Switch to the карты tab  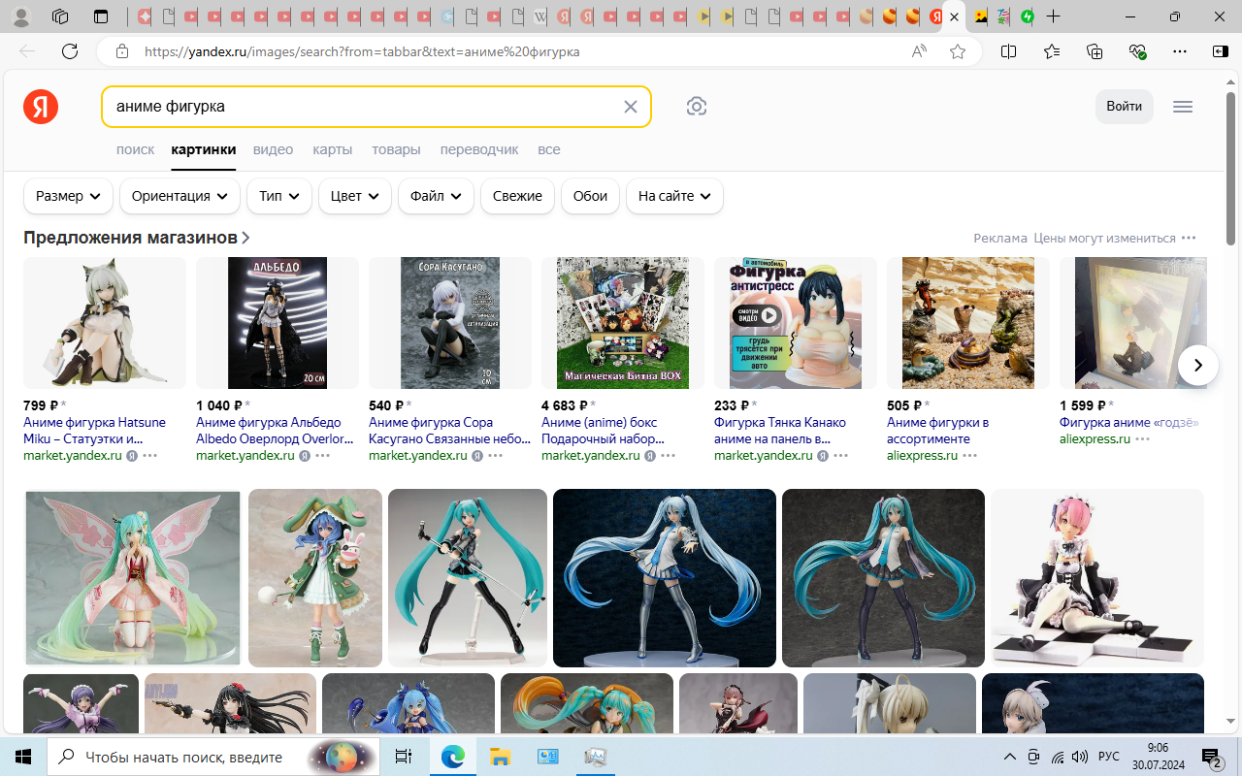[332, 149]
